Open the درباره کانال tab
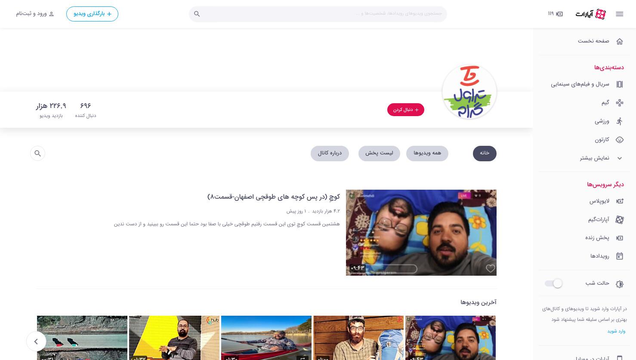 [x=330, y=153]
